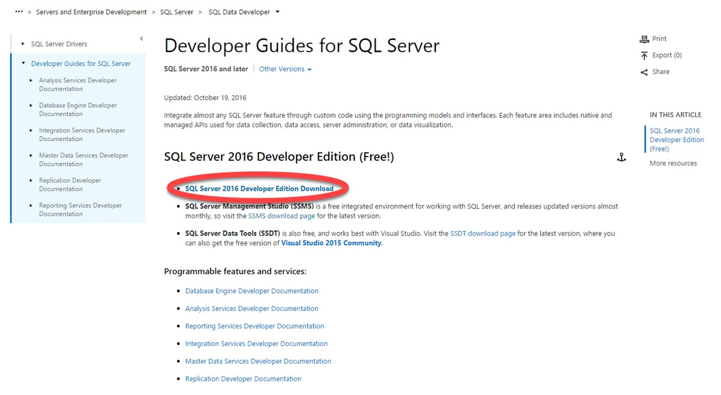
Task: Click the Developer Guides for SQL Server title
Action: [x=302, y=46]
